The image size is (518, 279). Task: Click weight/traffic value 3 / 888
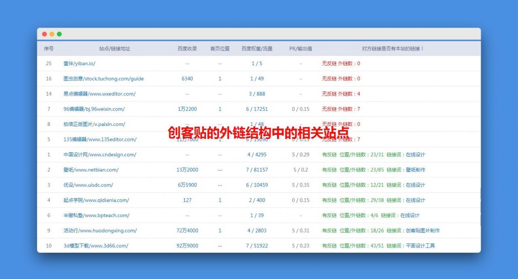(x=257, y=94)
